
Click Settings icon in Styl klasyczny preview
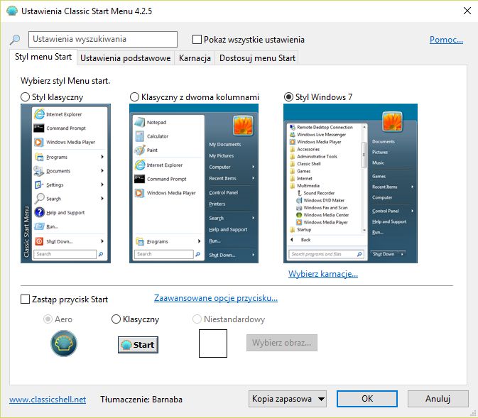click(39, 185)
